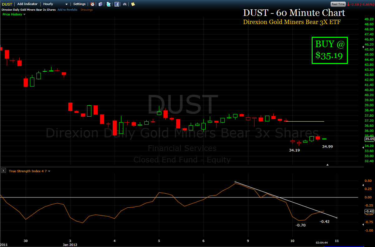Expand True Strength Index 4 7 dropdown
The image size is (375, 247).
(29, 171)
